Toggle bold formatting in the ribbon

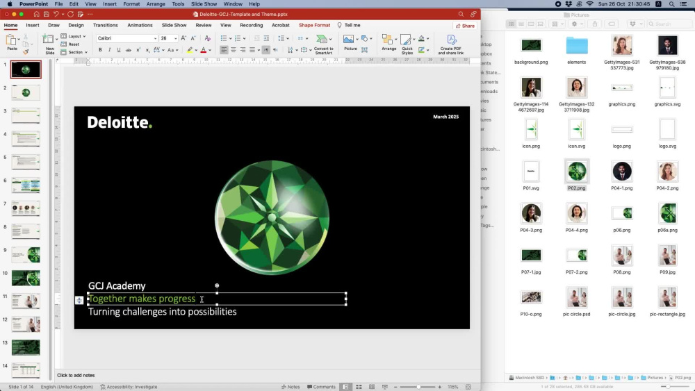(x=100, y=50)
